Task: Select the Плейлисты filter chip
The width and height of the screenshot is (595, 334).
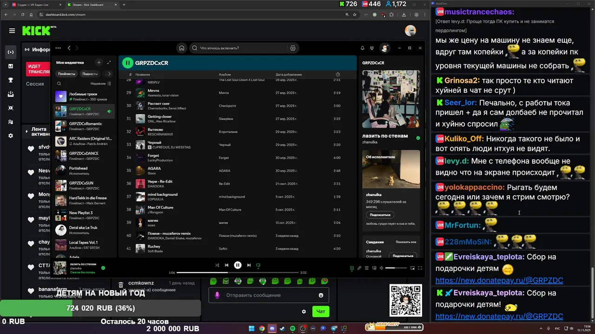Action: pyautogui.click(x=66, y=74)
